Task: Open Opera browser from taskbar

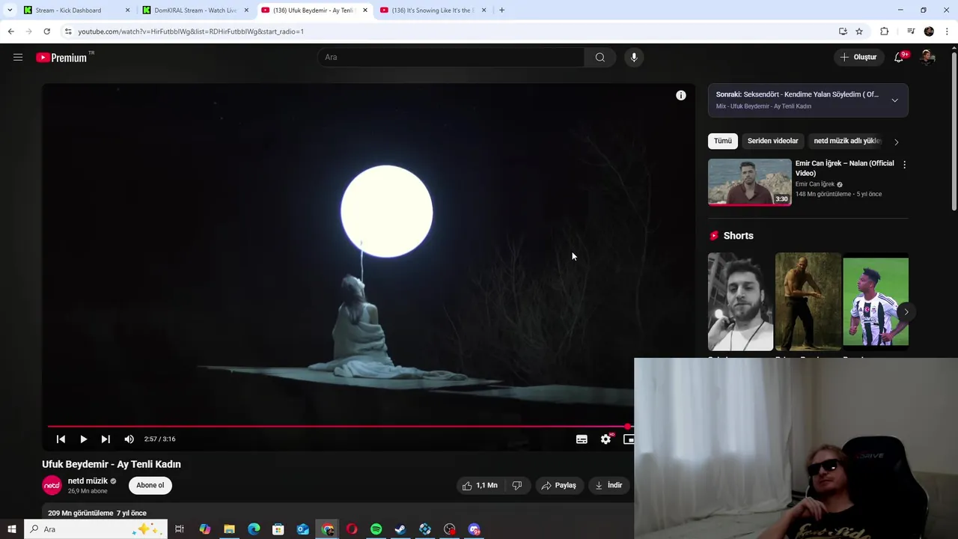Action: tap(352, 529)
